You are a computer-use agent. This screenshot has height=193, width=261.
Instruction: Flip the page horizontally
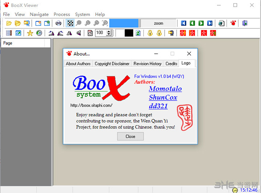tap(69, 33)
